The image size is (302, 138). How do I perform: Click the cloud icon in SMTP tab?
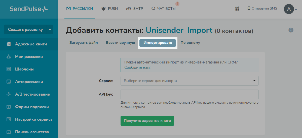(129, 9)
